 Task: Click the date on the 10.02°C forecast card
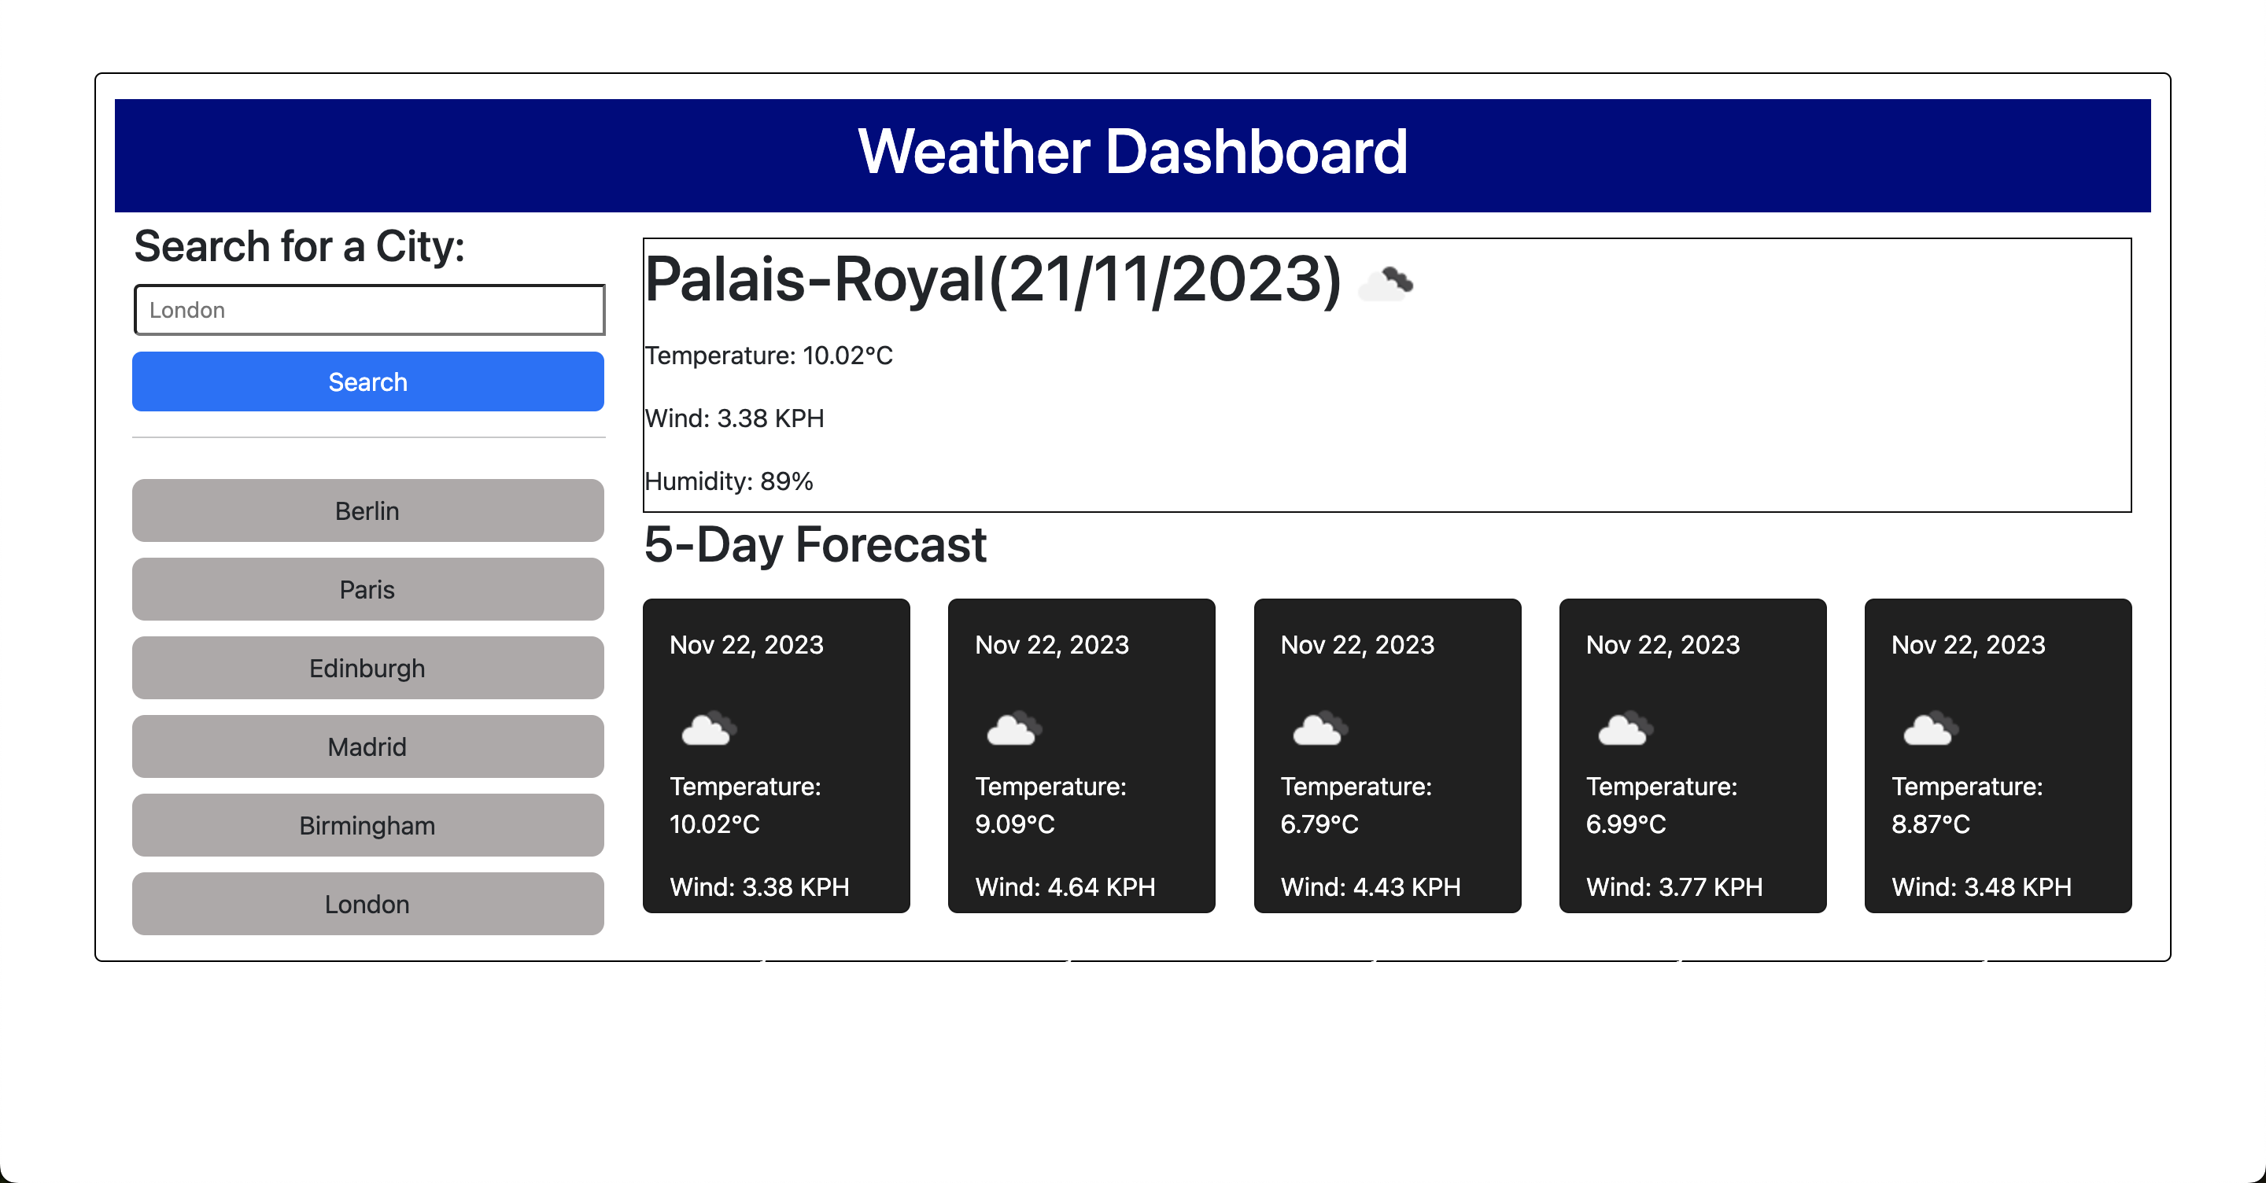[747, 645]
